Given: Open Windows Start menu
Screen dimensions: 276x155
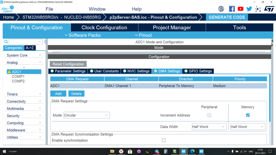Looking at the screenshot, I should coord(4,151).
